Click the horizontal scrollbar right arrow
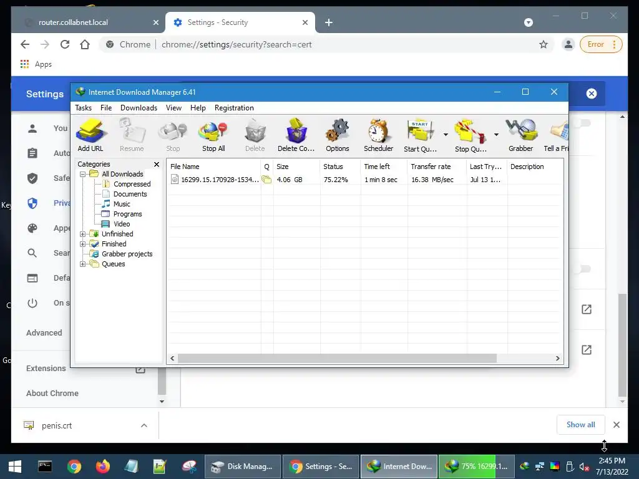Screen dimensions: 639x479 (557, 359)
